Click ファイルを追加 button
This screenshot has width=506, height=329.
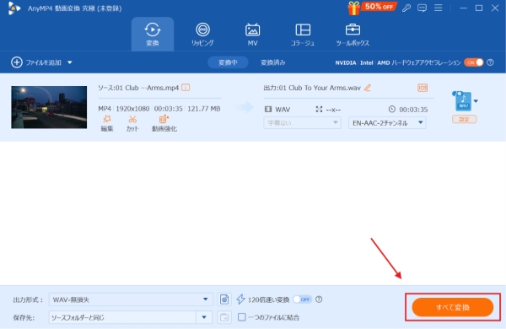(36, 62)
